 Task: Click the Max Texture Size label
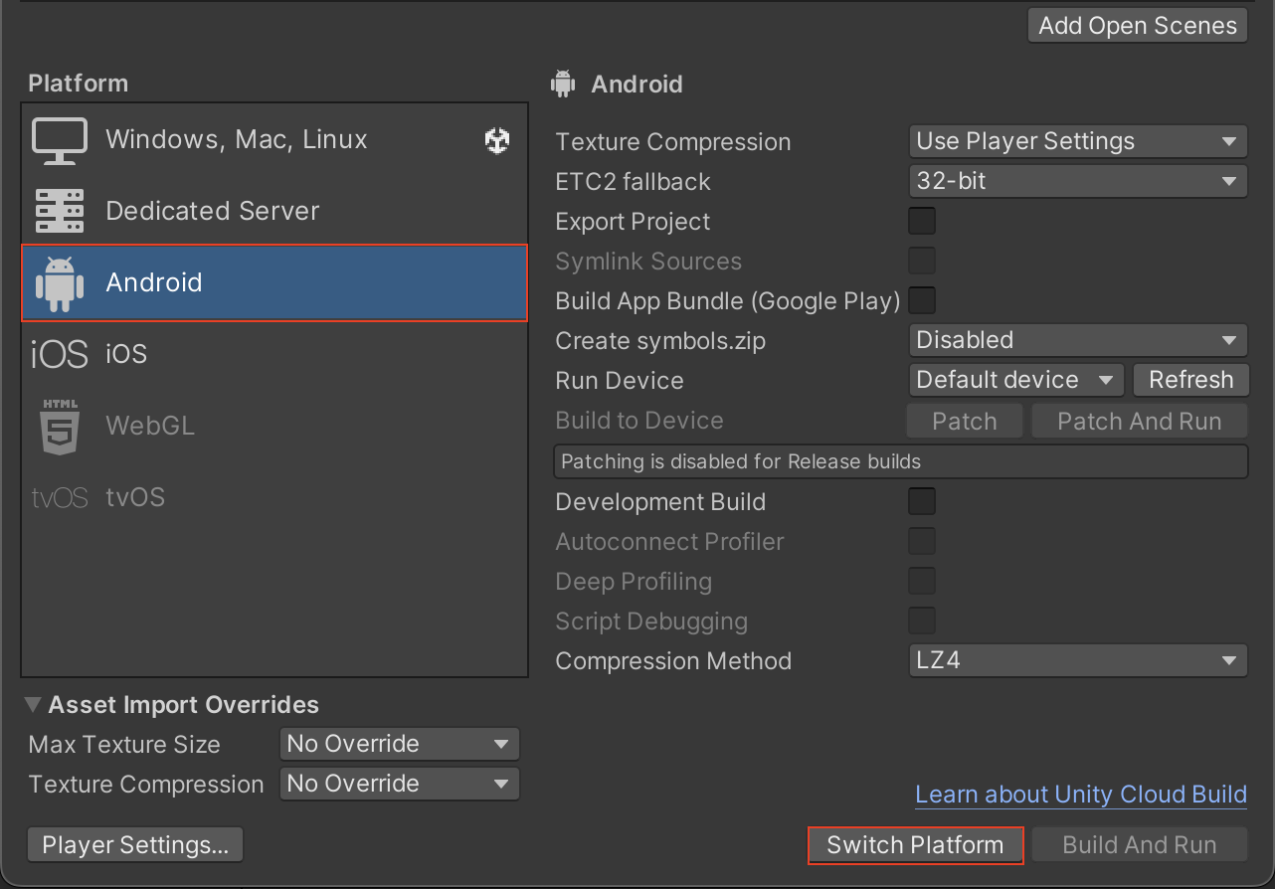tap(124, 745)
